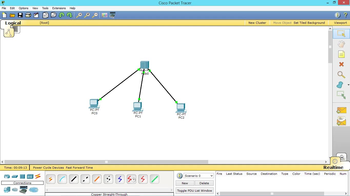Reset zoom with magnifier R icon

pos(87,15)
